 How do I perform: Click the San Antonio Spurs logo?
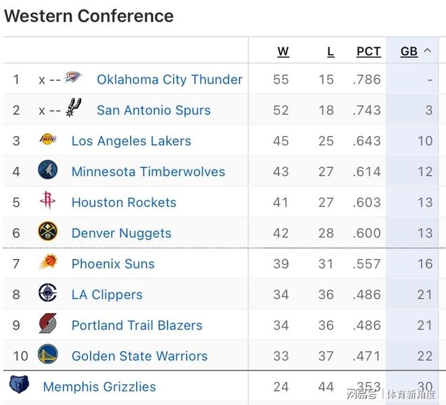coord(73,107)
